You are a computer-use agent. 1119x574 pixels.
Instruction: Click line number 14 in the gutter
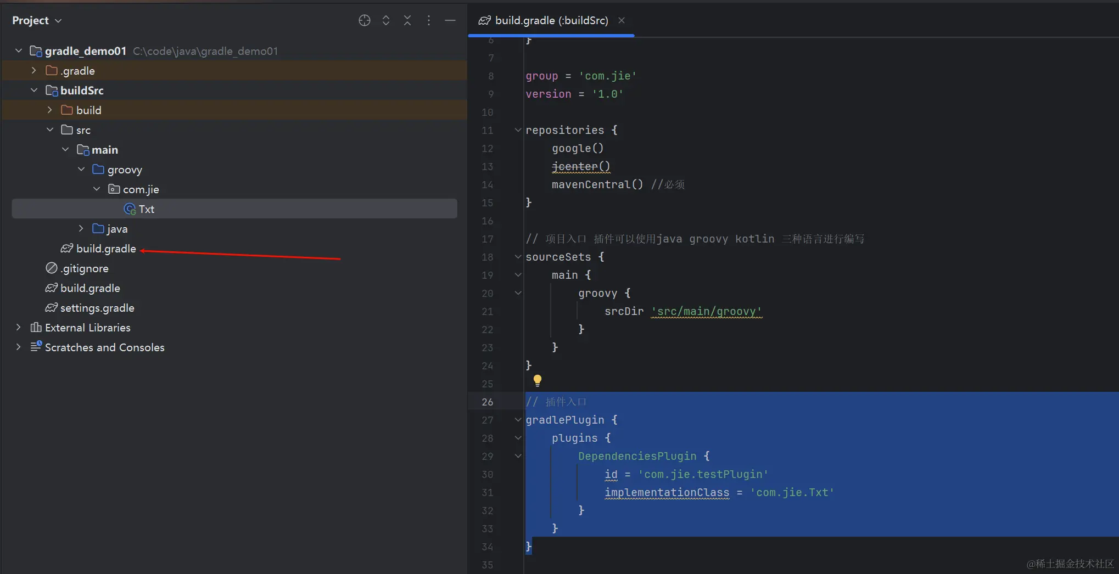(488, 184)
